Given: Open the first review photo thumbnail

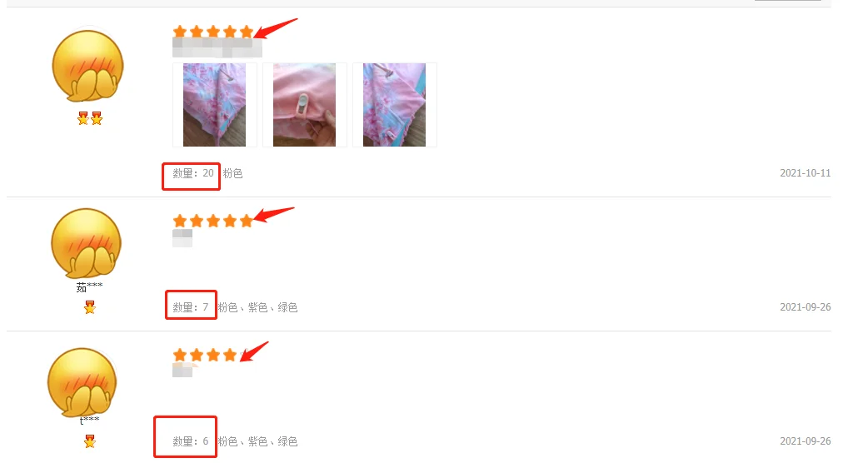Looking at the screenshot, I should click(214, 104).
